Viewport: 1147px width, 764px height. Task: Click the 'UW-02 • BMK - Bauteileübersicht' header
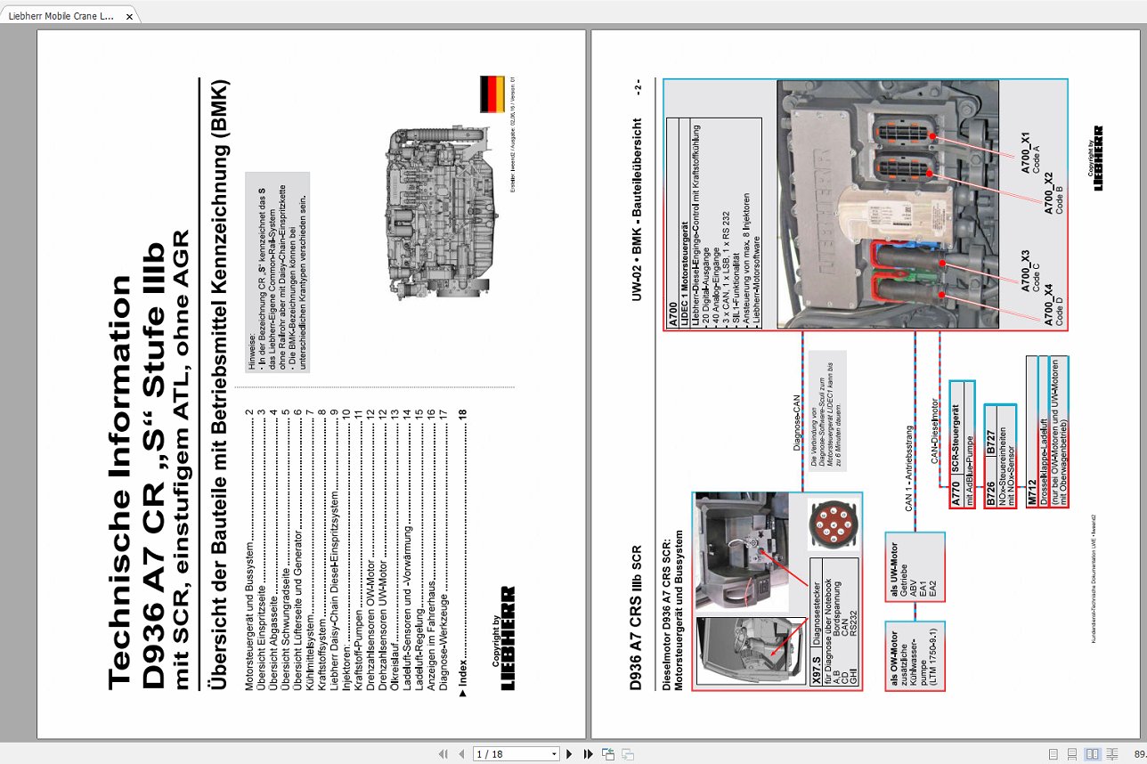(x=638, y=209)
